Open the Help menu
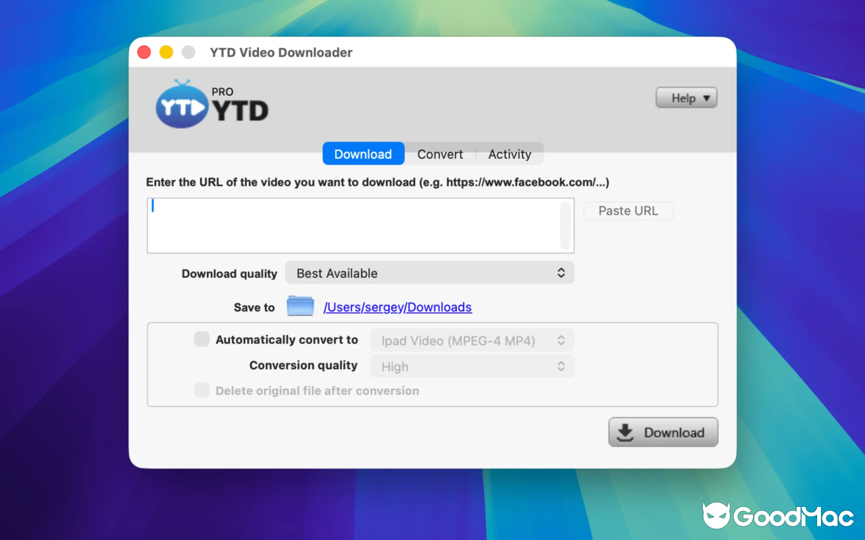The height and width of the screenshot is (540, 865). 685,97
